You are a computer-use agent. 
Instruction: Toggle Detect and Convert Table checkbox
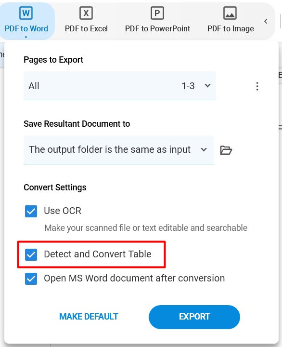31,254
